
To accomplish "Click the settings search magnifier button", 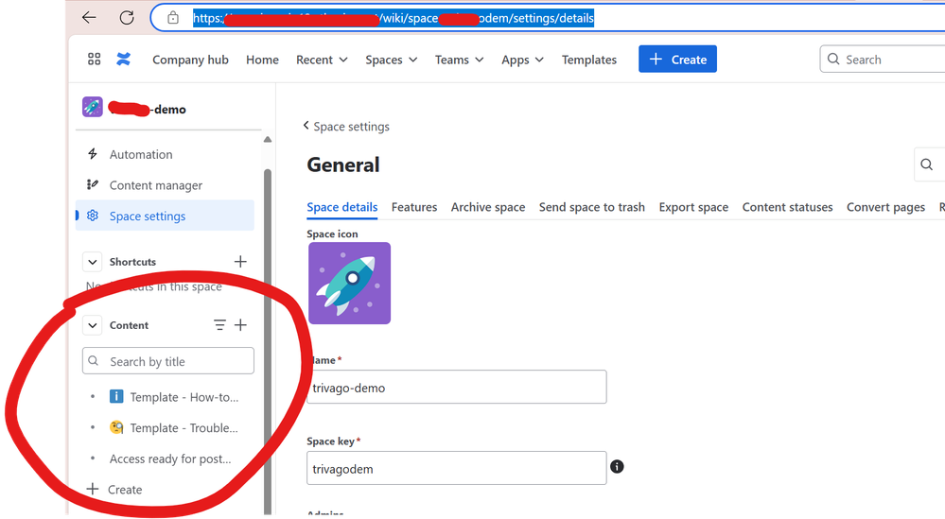I will click(927, 164).
